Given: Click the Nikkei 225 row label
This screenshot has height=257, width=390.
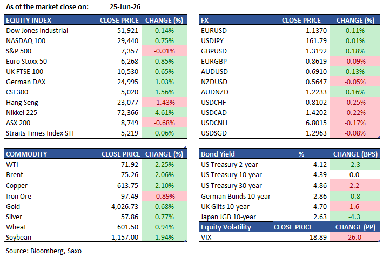Looking at the screenshot, I should click(22, 113).
